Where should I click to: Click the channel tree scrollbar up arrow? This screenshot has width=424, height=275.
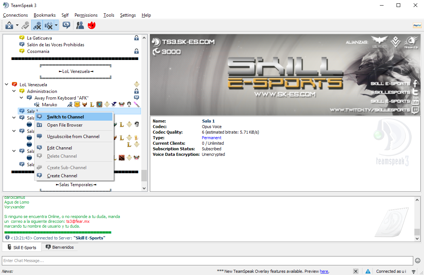click(x=144, y=38)
